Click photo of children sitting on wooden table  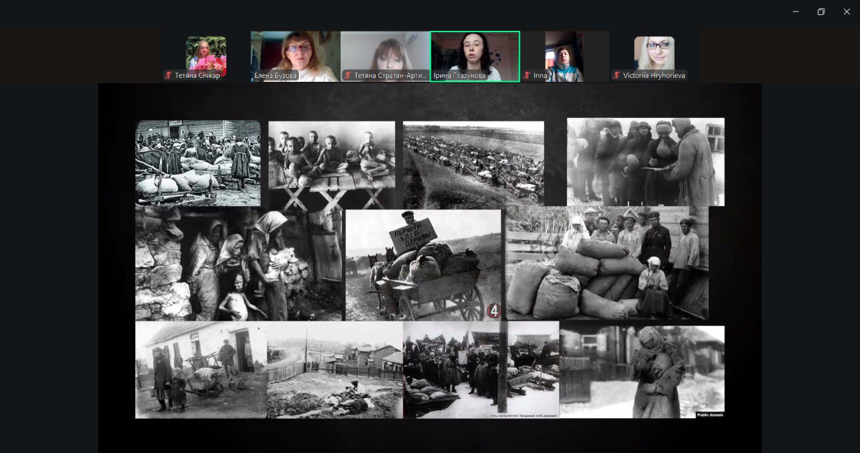[x=331, y=164]
